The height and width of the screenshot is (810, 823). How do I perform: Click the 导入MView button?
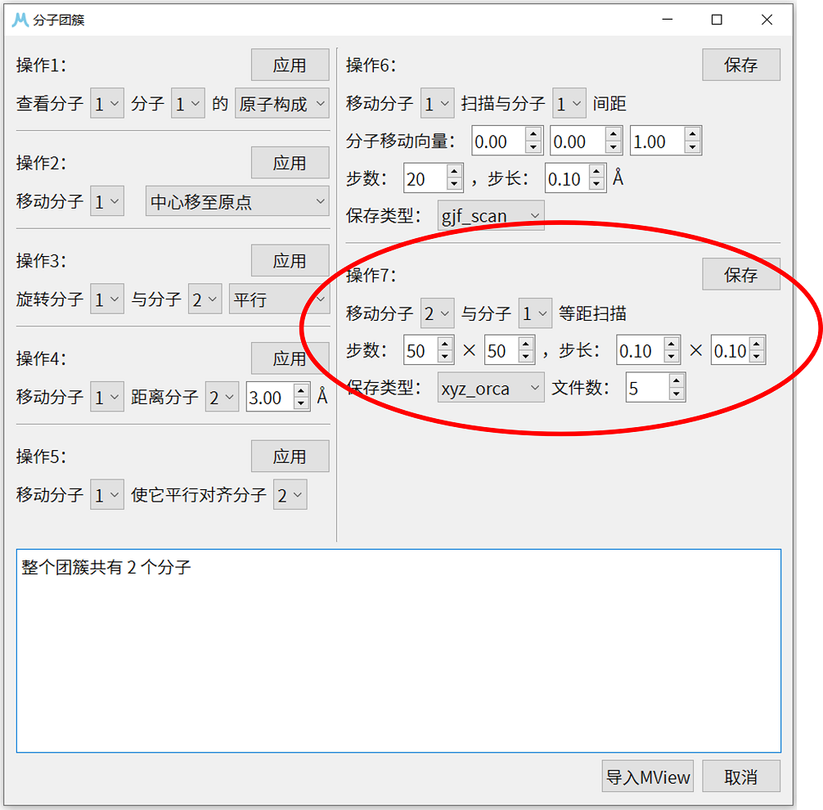[647, 776]
